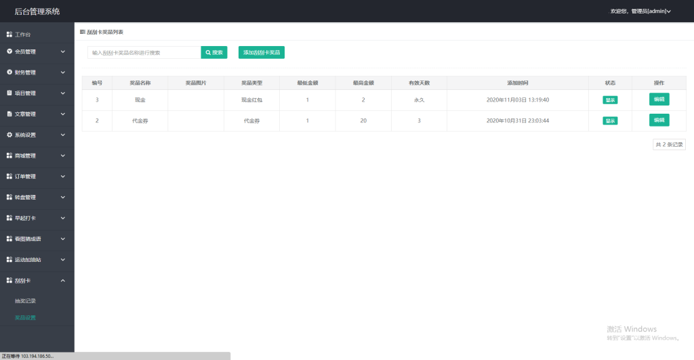Expand the 商城管理 chevron
This screenshot has width=694, height=360.
pyautogui.click(x=63, y=156)
